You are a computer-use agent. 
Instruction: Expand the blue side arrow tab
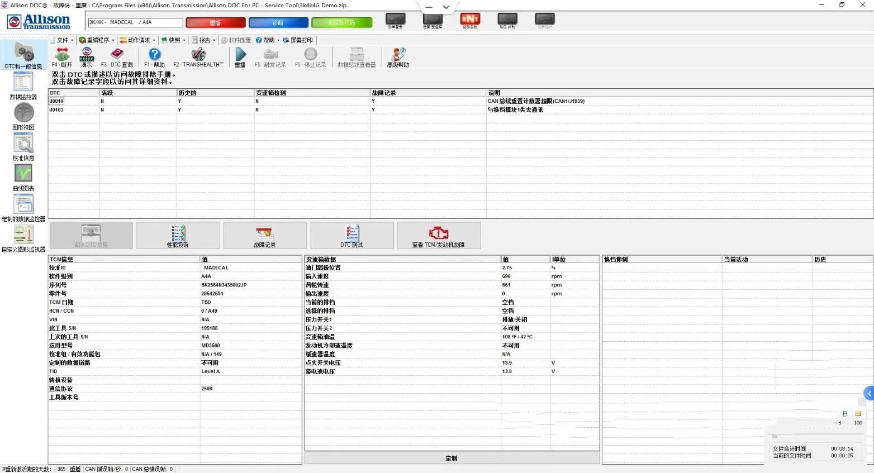(x=869, y=393)
